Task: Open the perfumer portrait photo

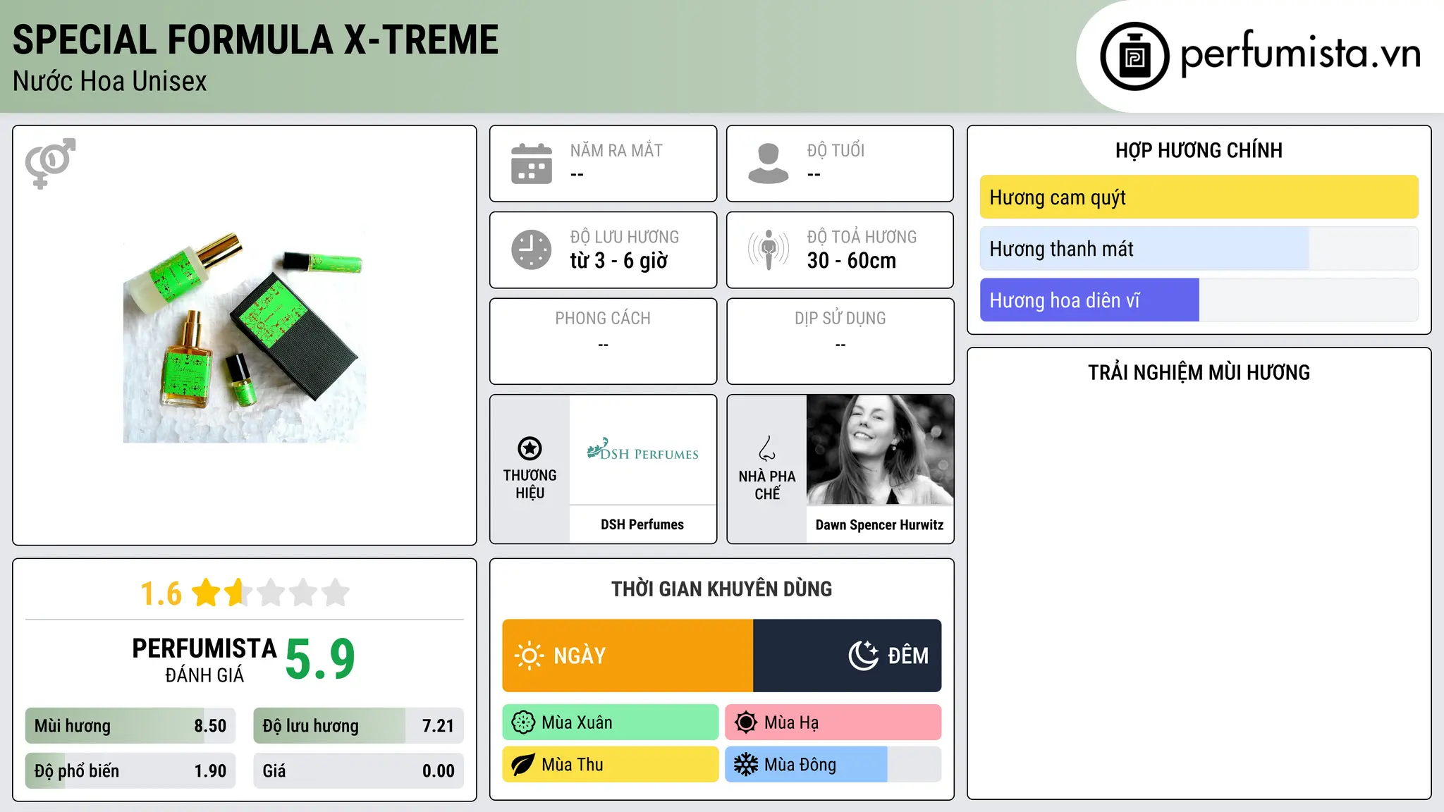Action: [880, 450]
